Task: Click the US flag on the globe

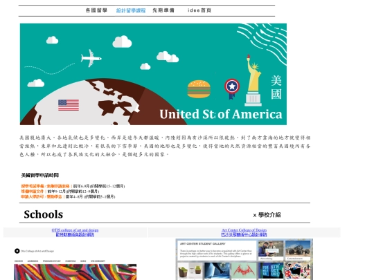Action: 69,105
